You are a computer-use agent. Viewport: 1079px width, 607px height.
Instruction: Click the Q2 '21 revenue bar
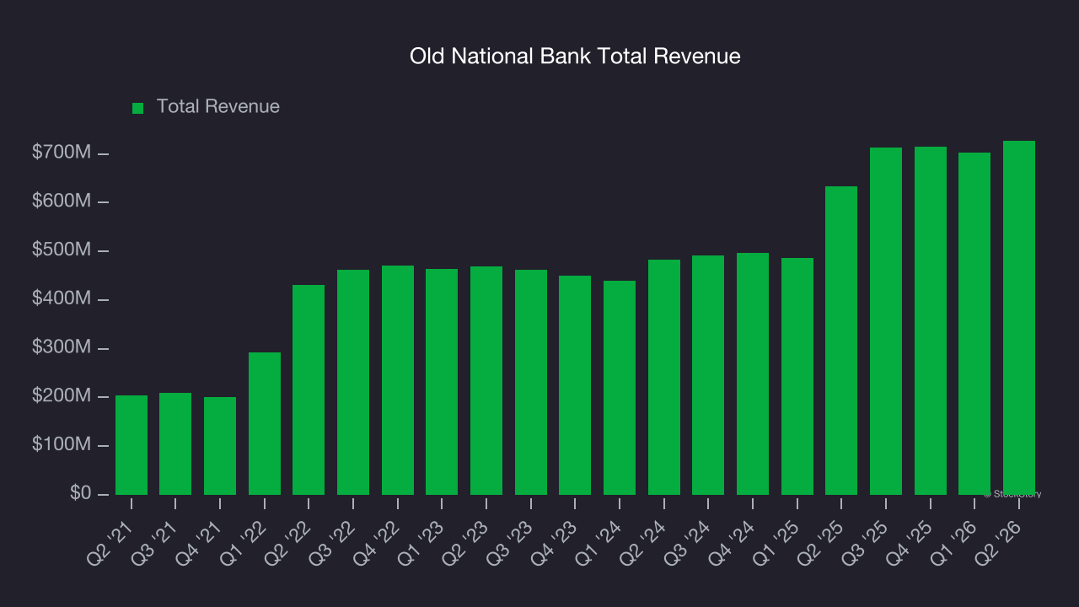(x=132, y=445)
